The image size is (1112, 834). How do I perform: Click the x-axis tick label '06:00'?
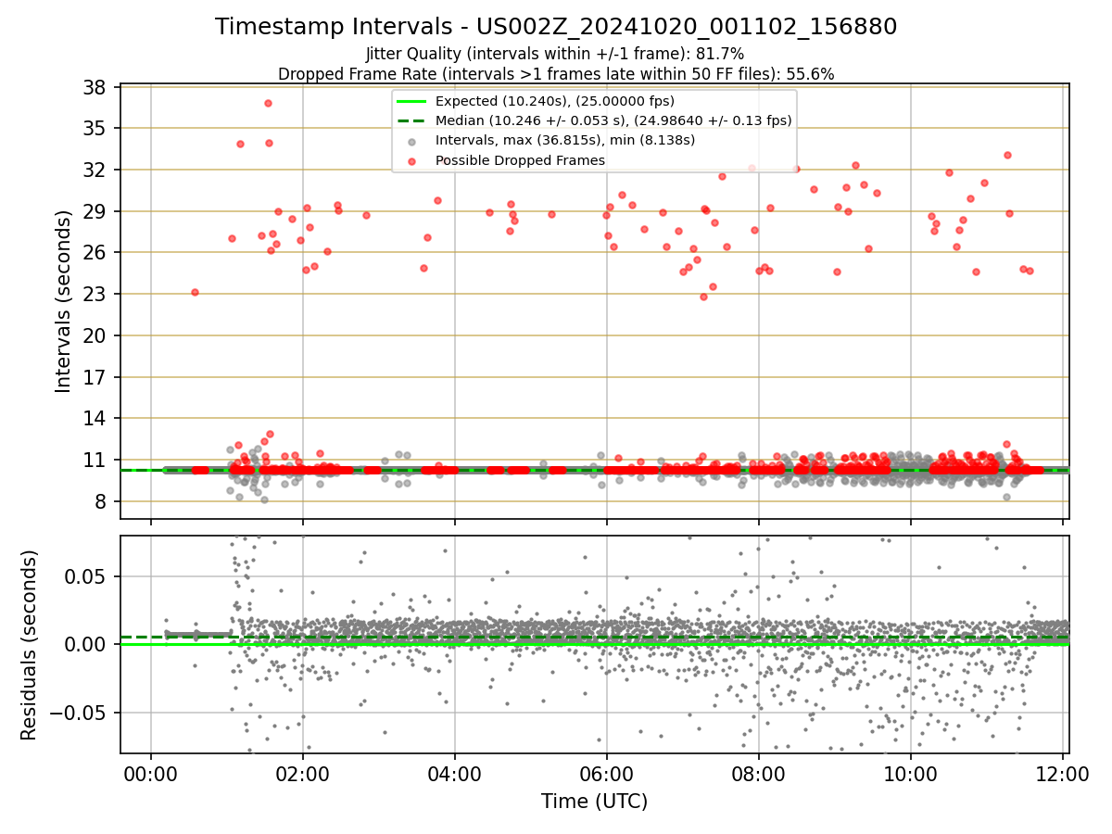[x=607, y=775]
